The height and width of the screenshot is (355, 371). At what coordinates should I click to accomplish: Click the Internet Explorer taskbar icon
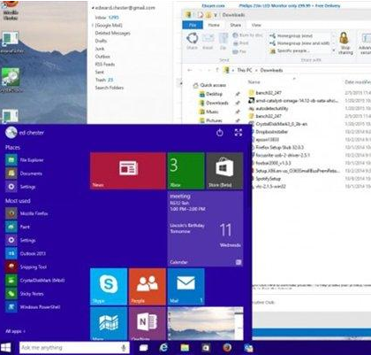coord(163,348)
